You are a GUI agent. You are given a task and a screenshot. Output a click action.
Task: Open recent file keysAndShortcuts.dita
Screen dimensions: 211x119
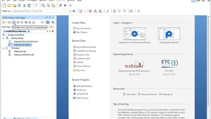pyautogui.click(x=86, y=47)
